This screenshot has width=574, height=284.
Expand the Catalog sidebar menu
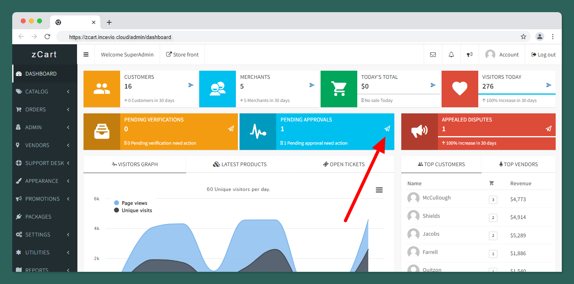click(x=37, y=91)
